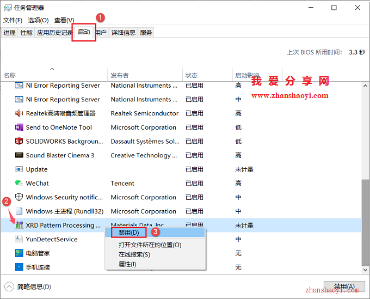Image resolution: width=370 pixels, height=299 pixels.
Task: Sort by the 发布者 column header
Action: (119, 75)
